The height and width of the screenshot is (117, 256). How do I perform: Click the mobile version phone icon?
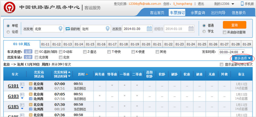[x=242, y=4]
